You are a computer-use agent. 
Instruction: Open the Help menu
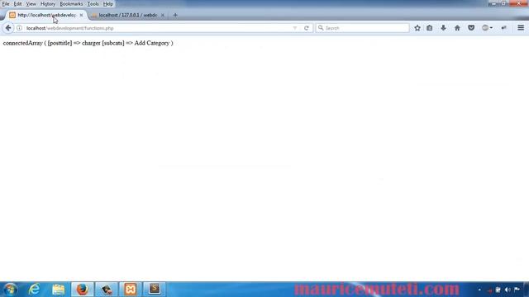click(108, 4)
